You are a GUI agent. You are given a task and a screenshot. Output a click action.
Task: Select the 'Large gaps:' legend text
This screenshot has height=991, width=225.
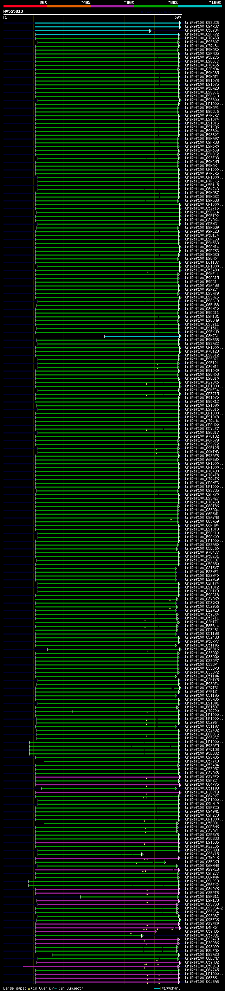tap(15, 988)
